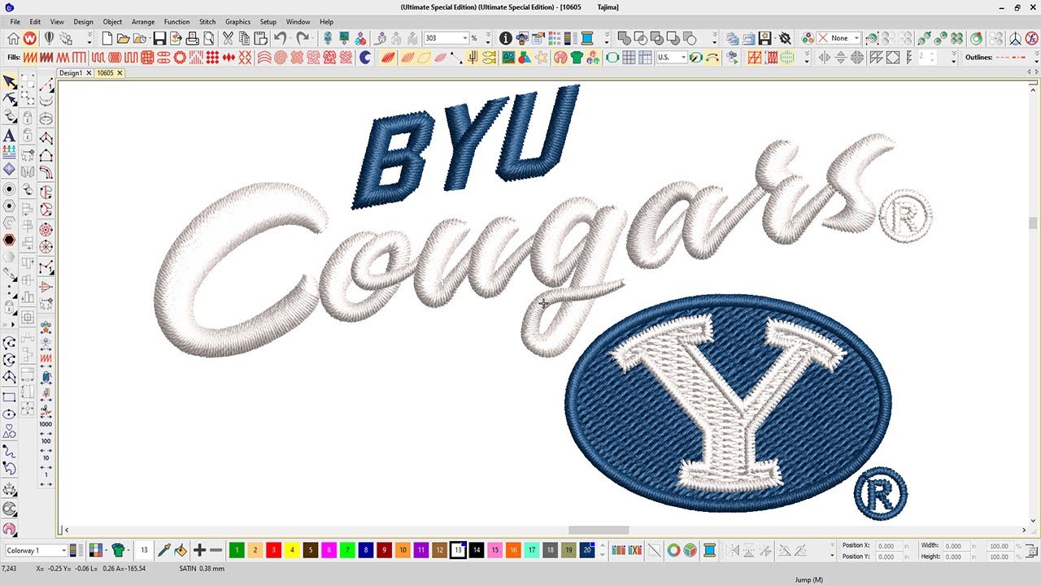Click the Width input field
Viewport: 1041px width, 585px height.
point(956,546)
